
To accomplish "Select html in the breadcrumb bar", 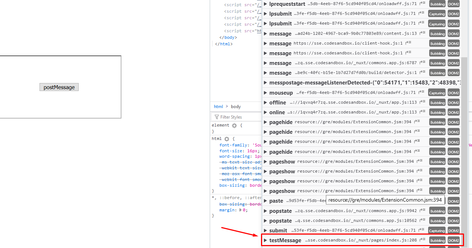I will coord(218,106).
